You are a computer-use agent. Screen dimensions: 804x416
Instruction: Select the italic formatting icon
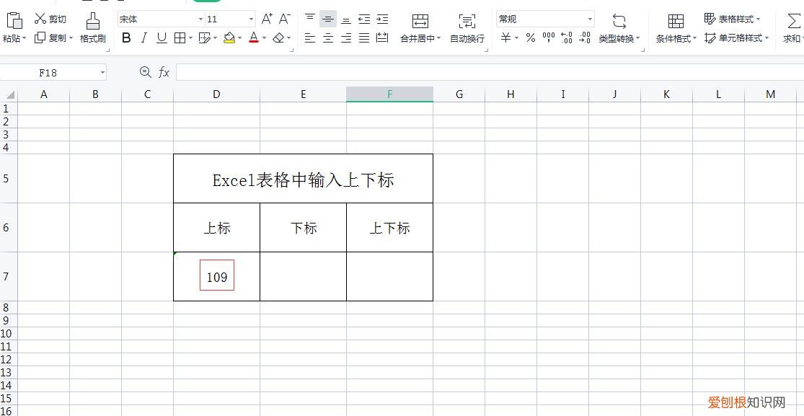pyautogui.click(x=143, y=37)
